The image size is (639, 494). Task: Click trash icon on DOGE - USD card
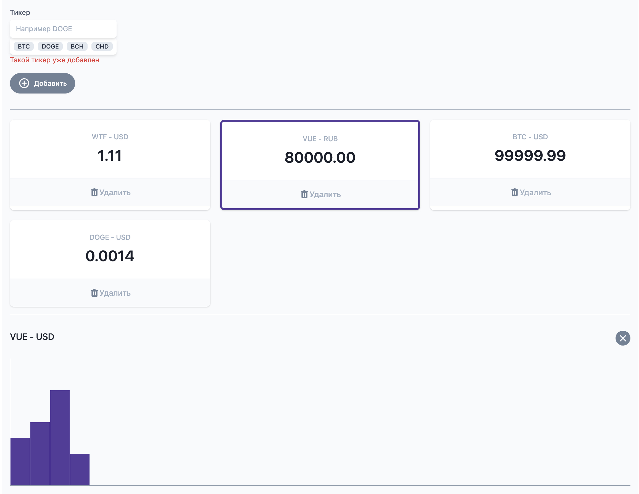[x=94, y=293]
